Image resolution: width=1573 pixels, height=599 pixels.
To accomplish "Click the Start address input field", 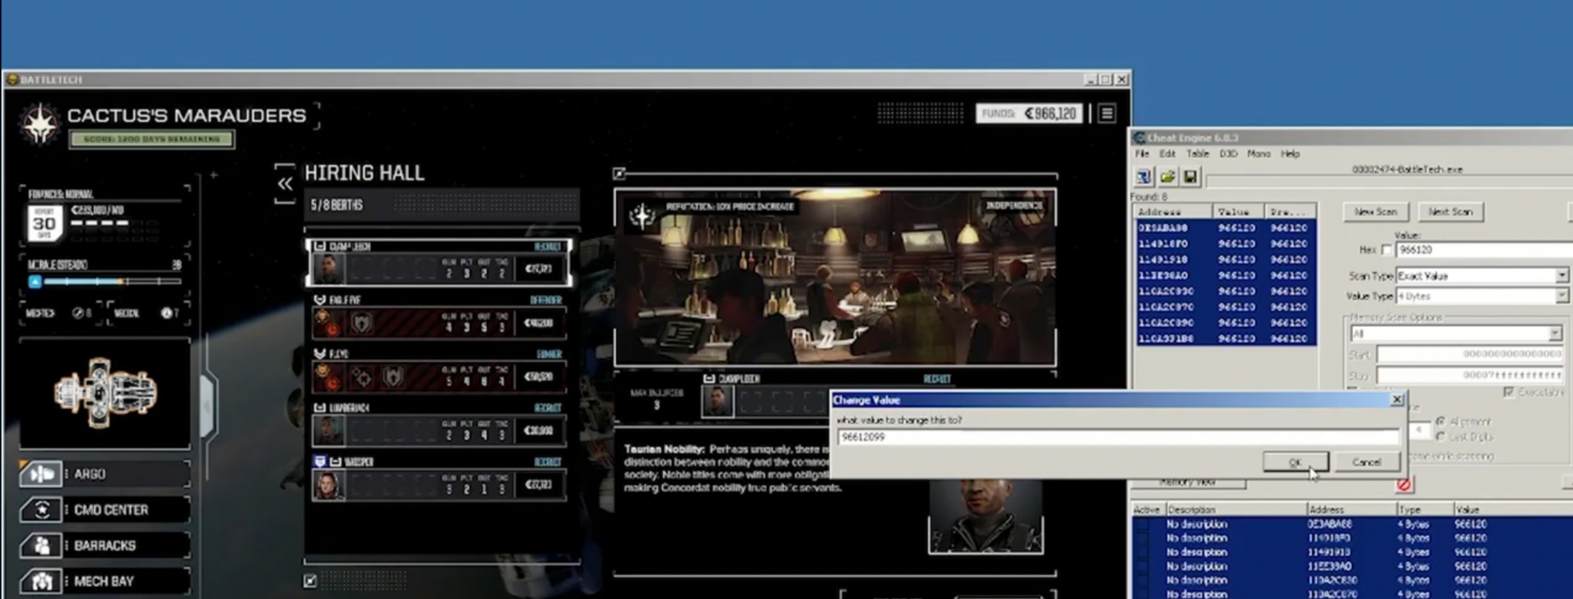I will coord(1469,354).
